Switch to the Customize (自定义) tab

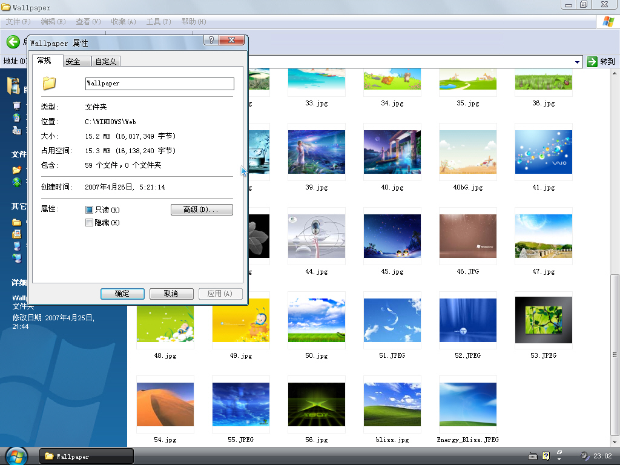tap(106, 61)
